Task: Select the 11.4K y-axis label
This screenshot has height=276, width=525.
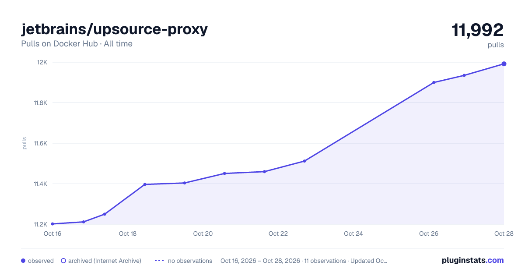Action: point(41,184)
